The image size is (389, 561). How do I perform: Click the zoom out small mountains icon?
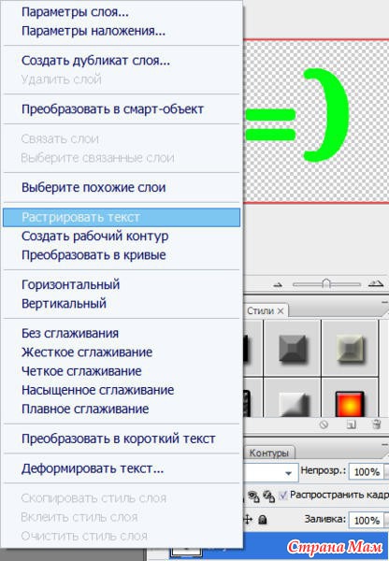pyautogui.click(x=278, y=285)
